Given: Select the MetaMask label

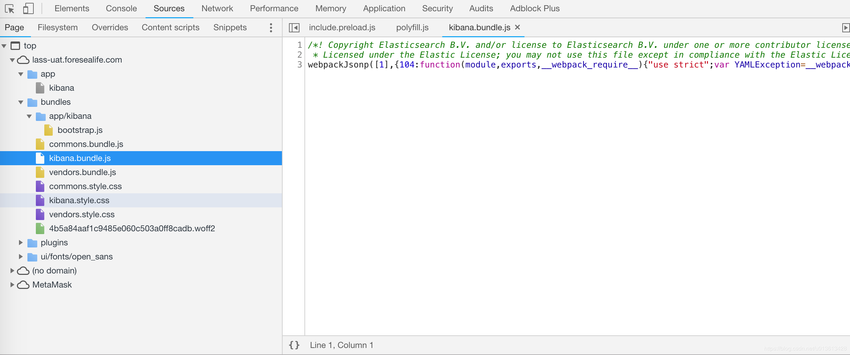Looking at the screenshot, I should coord(52,285).
